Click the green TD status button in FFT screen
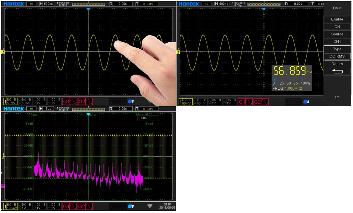Viewport: 353px width, 213px height. [x=31, y=109]
